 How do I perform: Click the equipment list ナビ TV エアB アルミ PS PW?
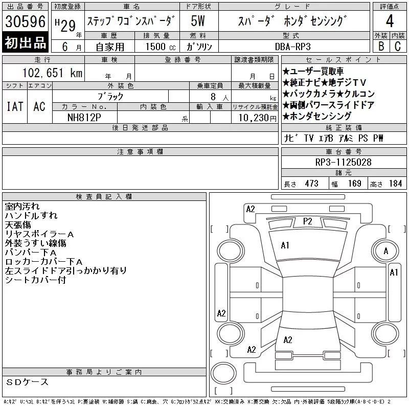point(334,138)
